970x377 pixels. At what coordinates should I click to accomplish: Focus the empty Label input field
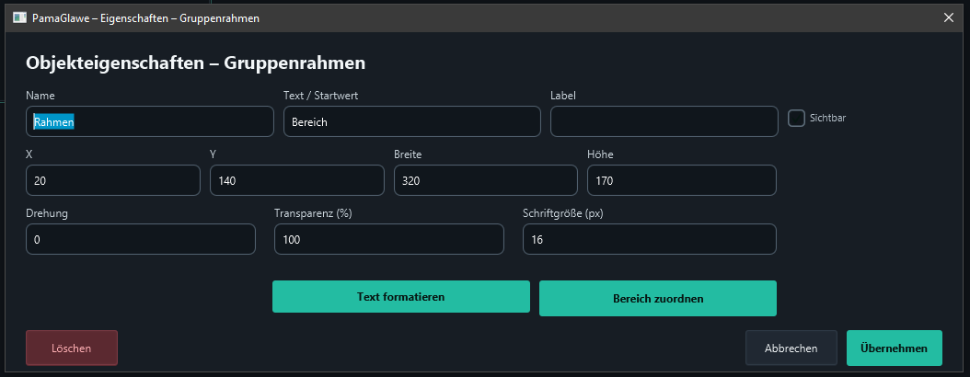pyautogui.click(x=664, y=121)
